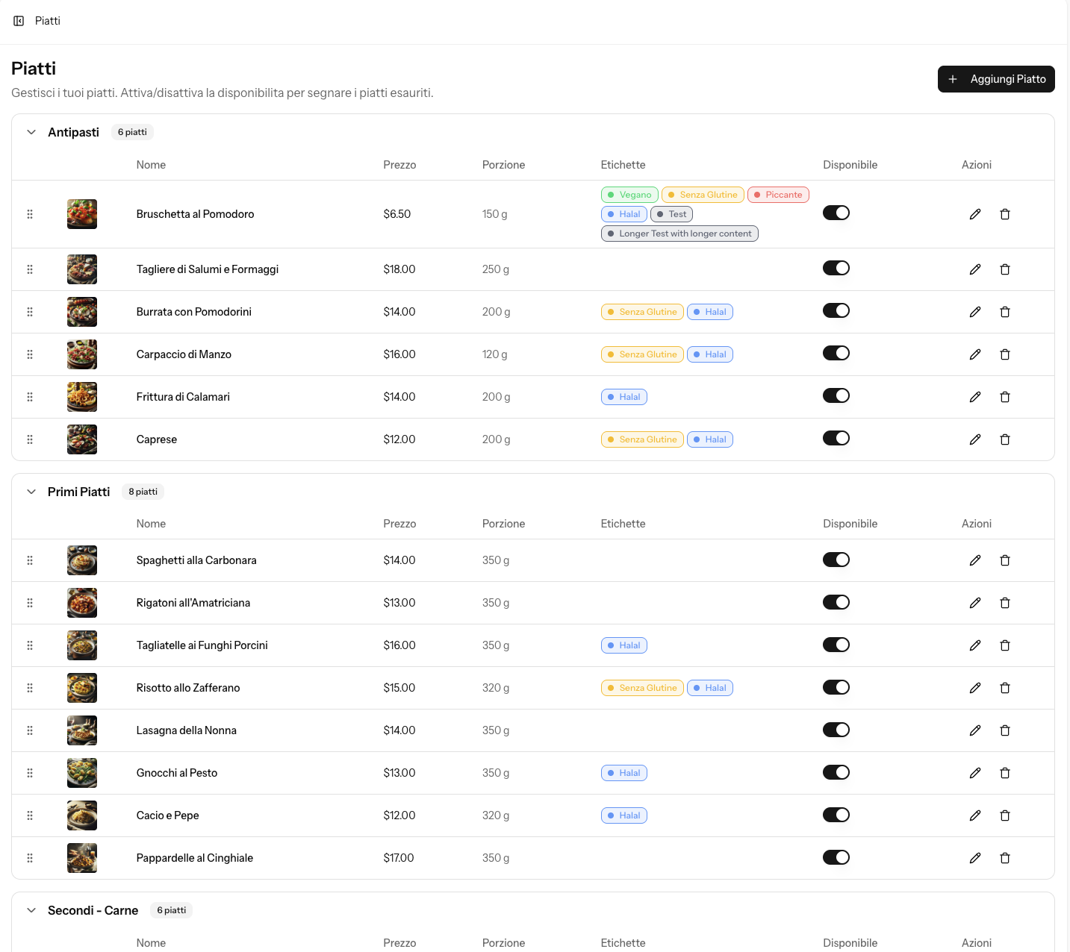Screen dimensions: 1070x952
Task: Disable availability for Bruschetta al Pomodoro
Action: point(836,213)
